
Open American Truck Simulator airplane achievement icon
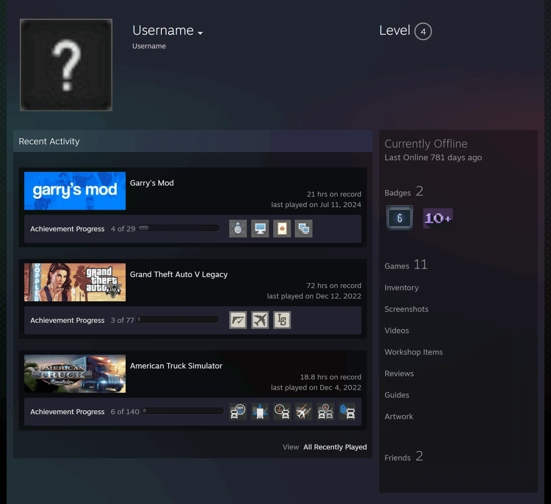point(304,411)
